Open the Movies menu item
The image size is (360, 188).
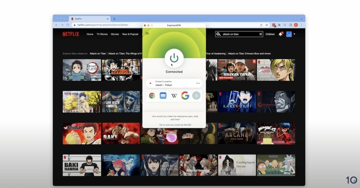(115, 34)
